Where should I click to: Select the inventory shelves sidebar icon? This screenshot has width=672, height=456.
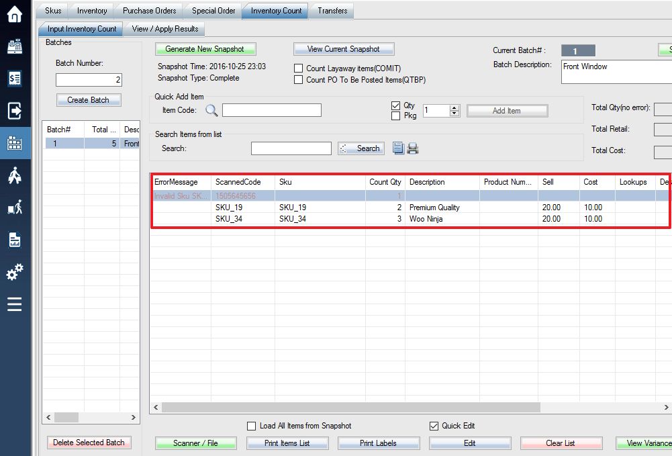[x=15, y=143]
